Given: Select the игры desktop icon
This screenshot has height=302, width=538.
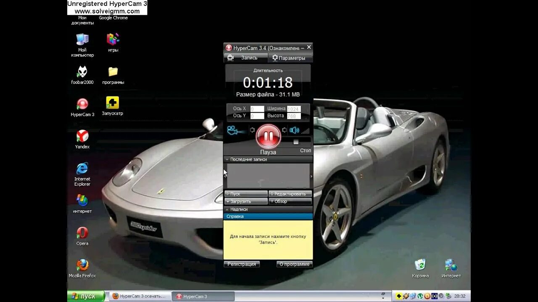Looking at the screenshot, I should 113,43.
